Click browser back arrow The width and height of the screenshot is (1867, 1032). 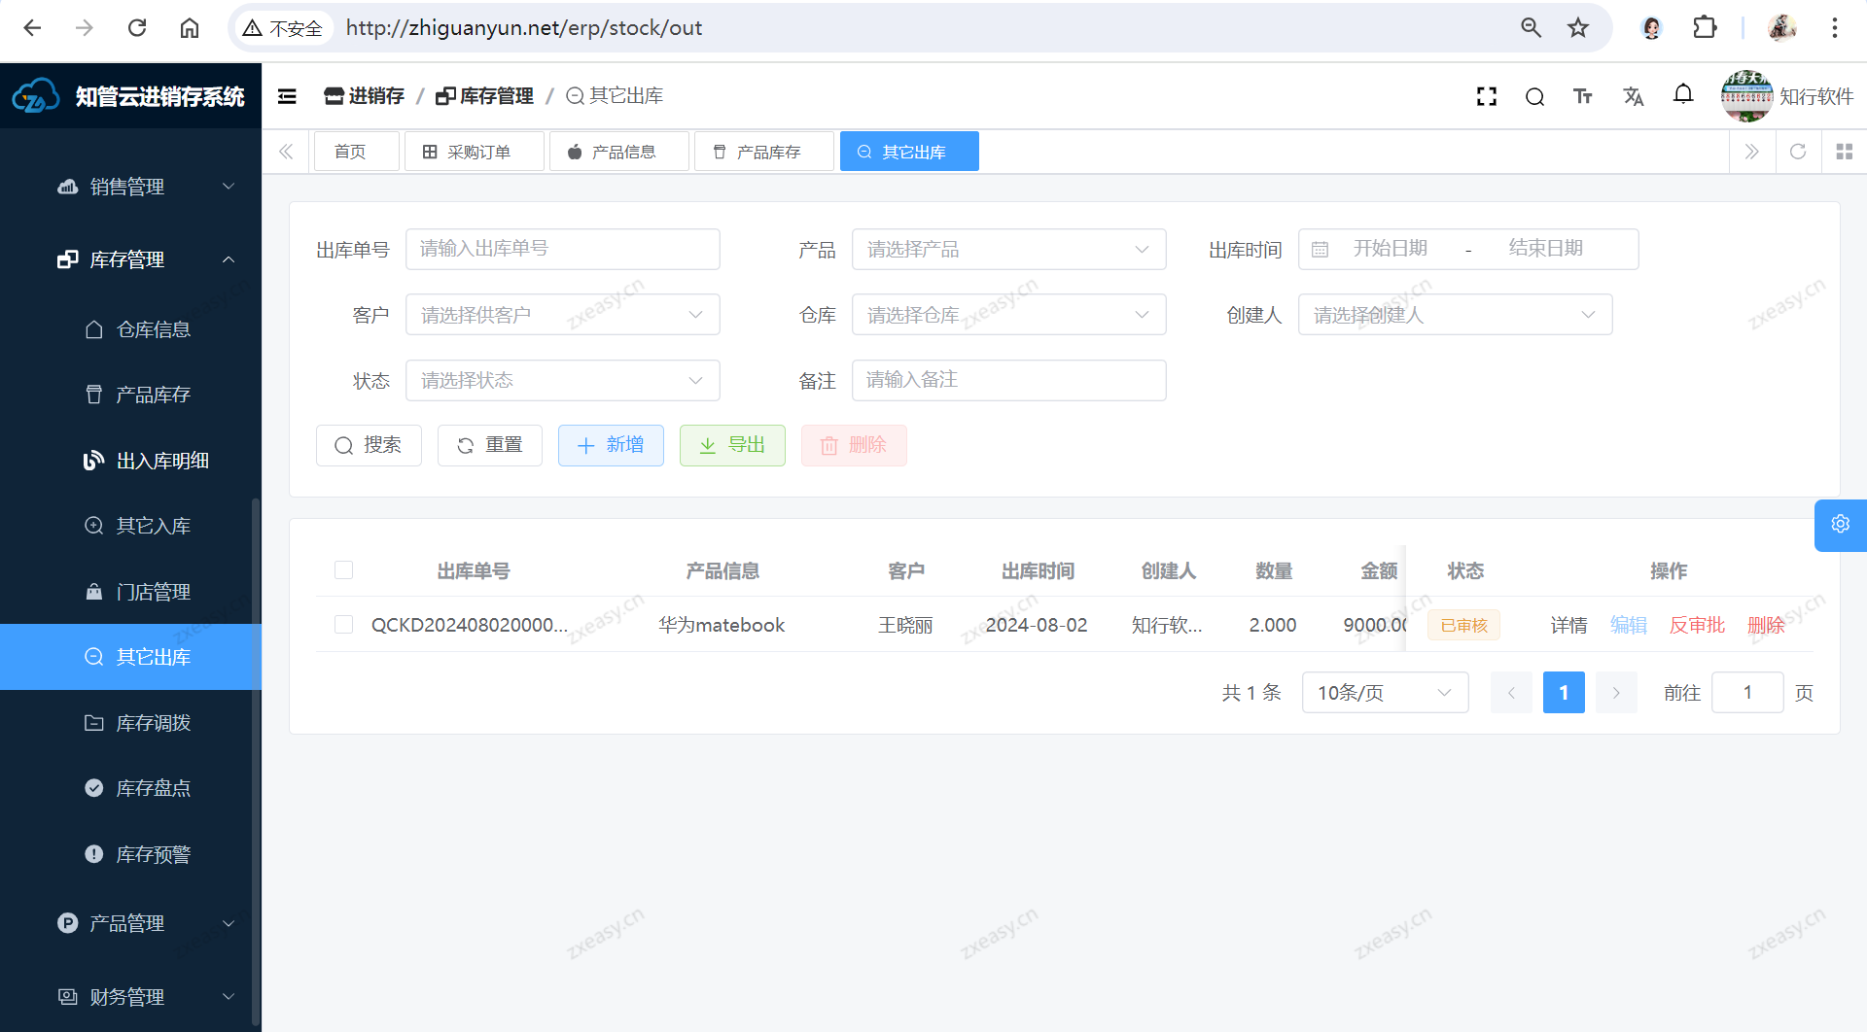pyautogui.click(x=32, y=28)
